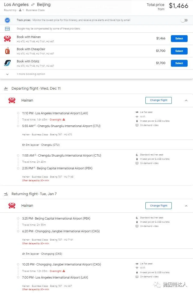Viewport: 193px width, 293px height.
Task: Change the departing flight
Action: (x=158, y=100)
